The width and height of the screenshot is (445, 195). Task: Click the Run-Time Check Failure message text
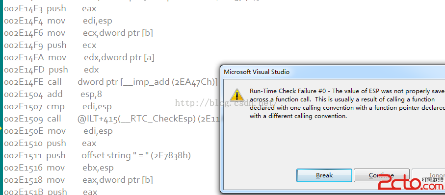point(347,103)
